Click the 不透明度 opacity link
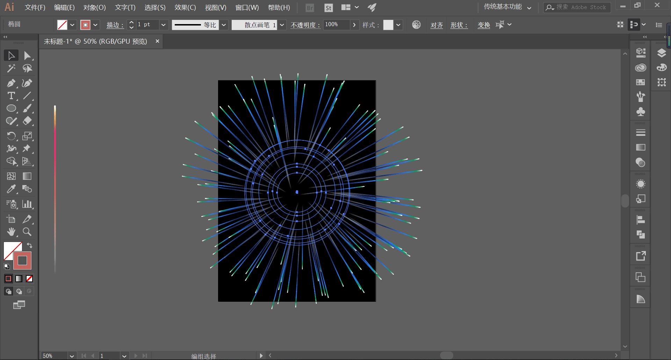 305,25
